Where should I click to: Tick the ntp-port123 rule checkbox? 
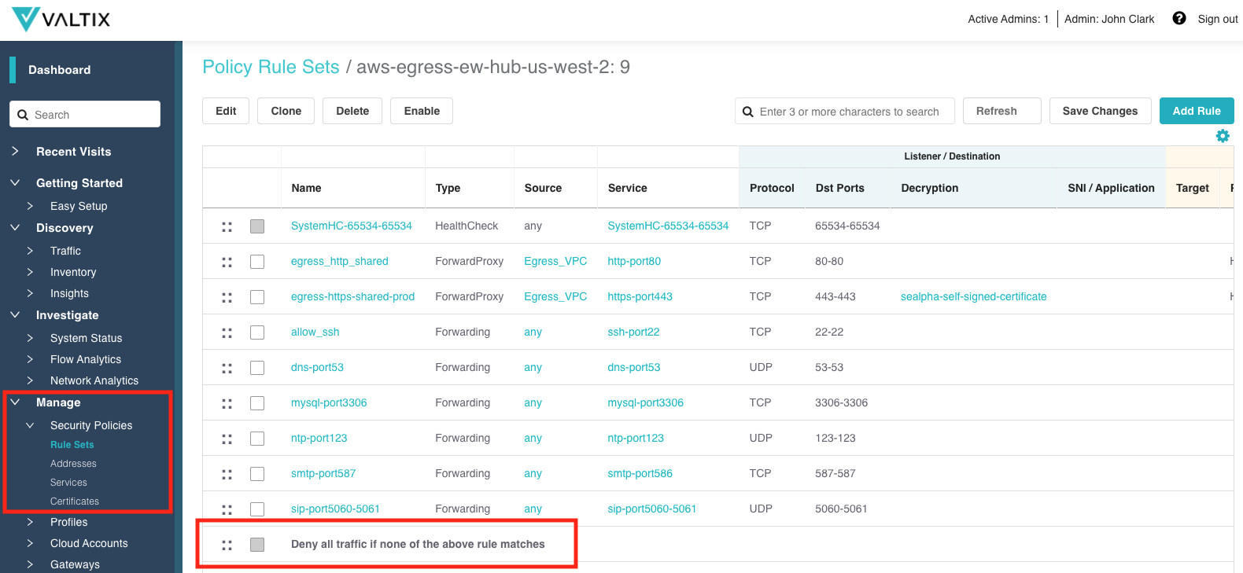click(x=257, y=439)
